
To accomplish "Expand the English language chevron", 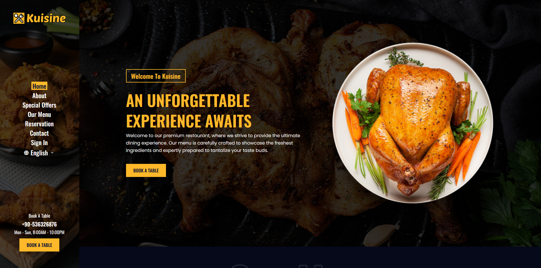I will 52,153.
